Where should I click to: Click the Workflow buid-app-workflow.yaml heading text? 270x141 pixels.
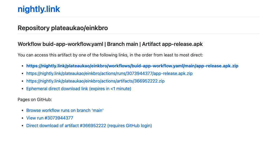[x=110, y=44]
